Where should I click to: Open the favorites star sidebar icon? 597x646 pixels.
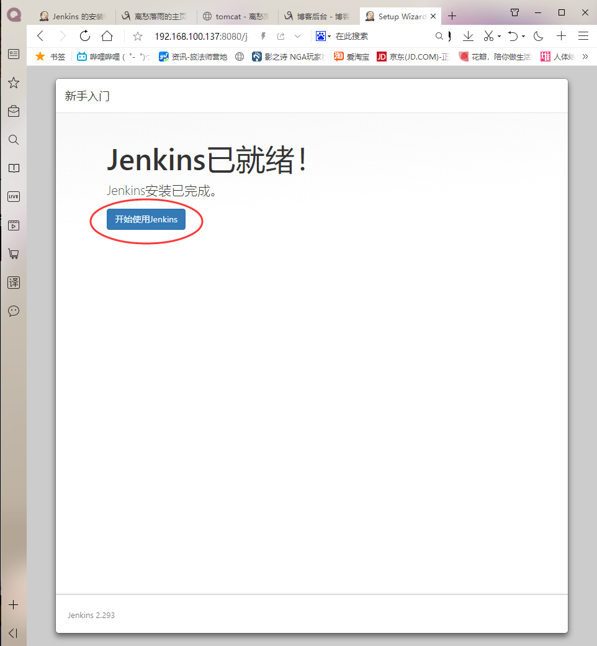[x=14, y=83]
